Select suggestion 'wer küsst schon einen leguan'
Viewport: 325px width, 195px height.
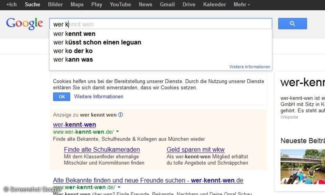point(160,42)
